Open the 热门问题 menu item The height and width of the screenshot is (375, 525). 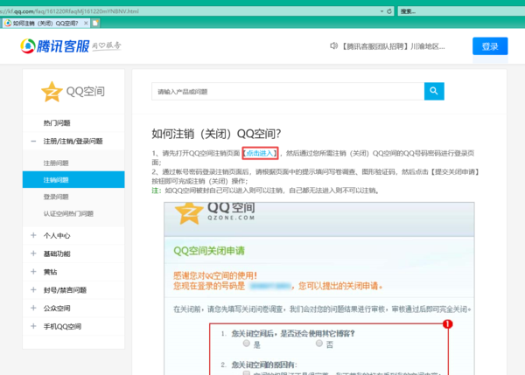coord(58,122)
